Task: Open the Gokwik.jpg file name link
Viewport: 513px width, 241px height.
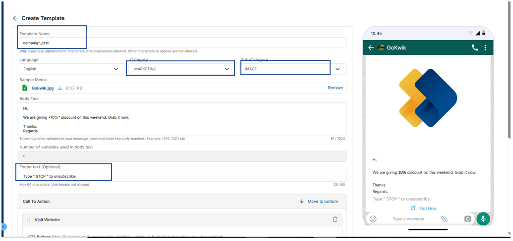Action: pyautogui.click(x=43, y=88)
